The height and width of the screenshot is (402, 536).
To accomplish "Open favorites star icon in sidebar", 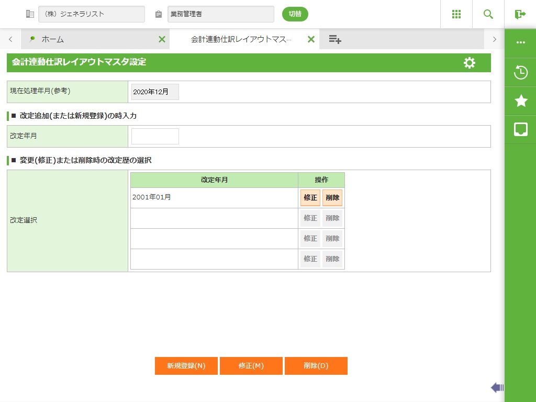I will point(520,101).
